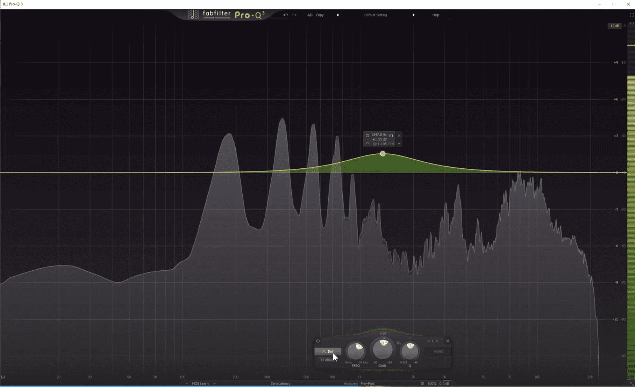
Task: Delete band using tooltip X icon
Action: click(399, 136)
